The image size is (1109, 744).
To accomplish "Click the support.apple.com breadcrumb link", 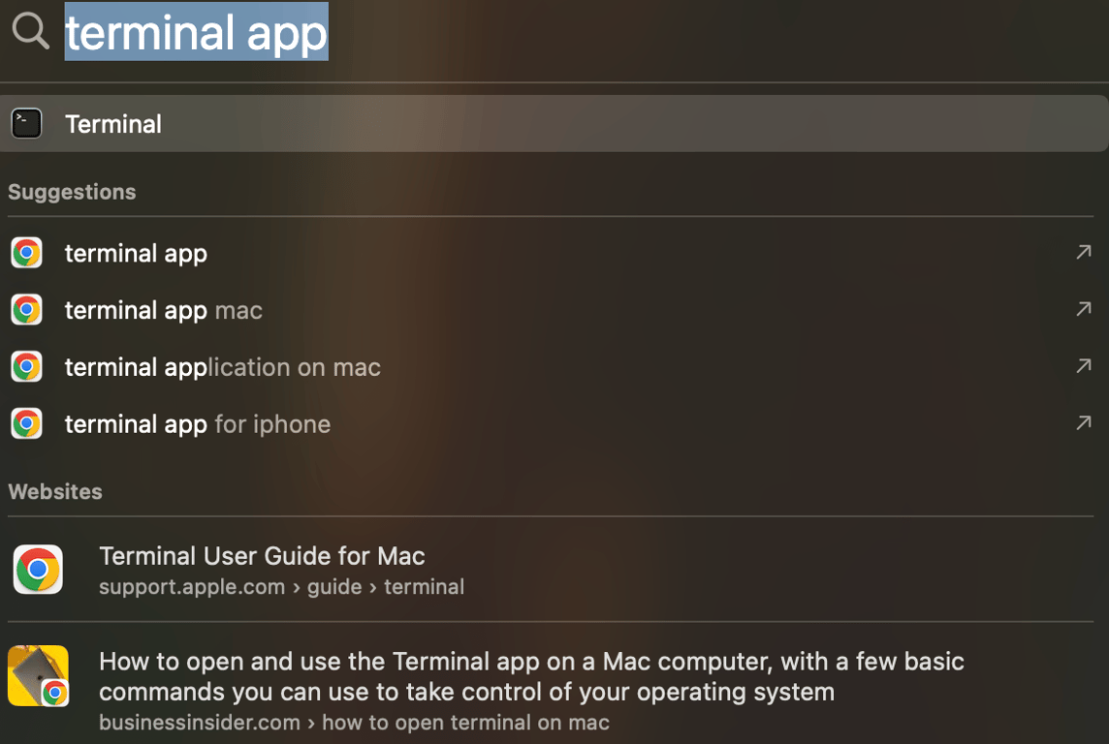I will click(192, 586).
